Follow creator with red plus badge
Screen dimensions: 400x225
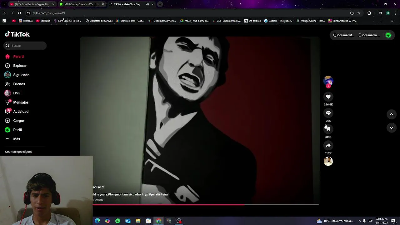click(x=328, y=86)
